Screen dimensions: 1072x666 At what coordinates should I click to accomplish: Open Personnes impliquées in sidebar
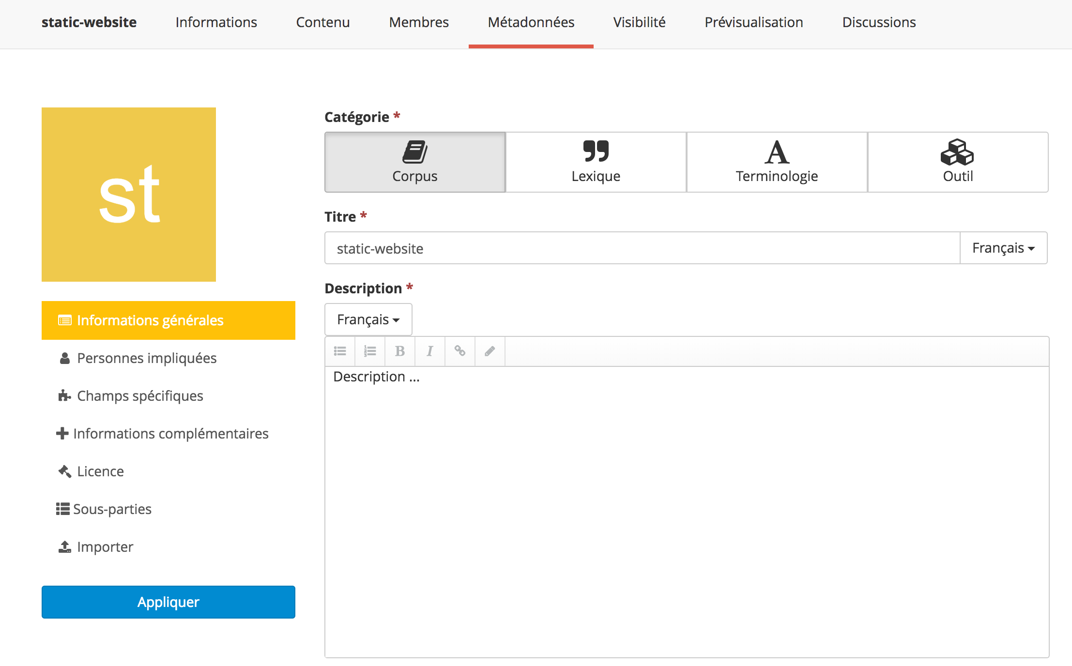(x=146, y=358)
